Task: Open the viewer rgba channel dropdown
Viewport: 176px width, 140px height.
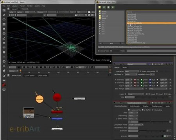Action: [13, 12]
